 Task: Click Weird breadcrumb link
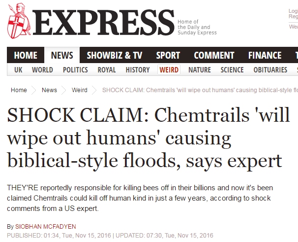(80, 90)
